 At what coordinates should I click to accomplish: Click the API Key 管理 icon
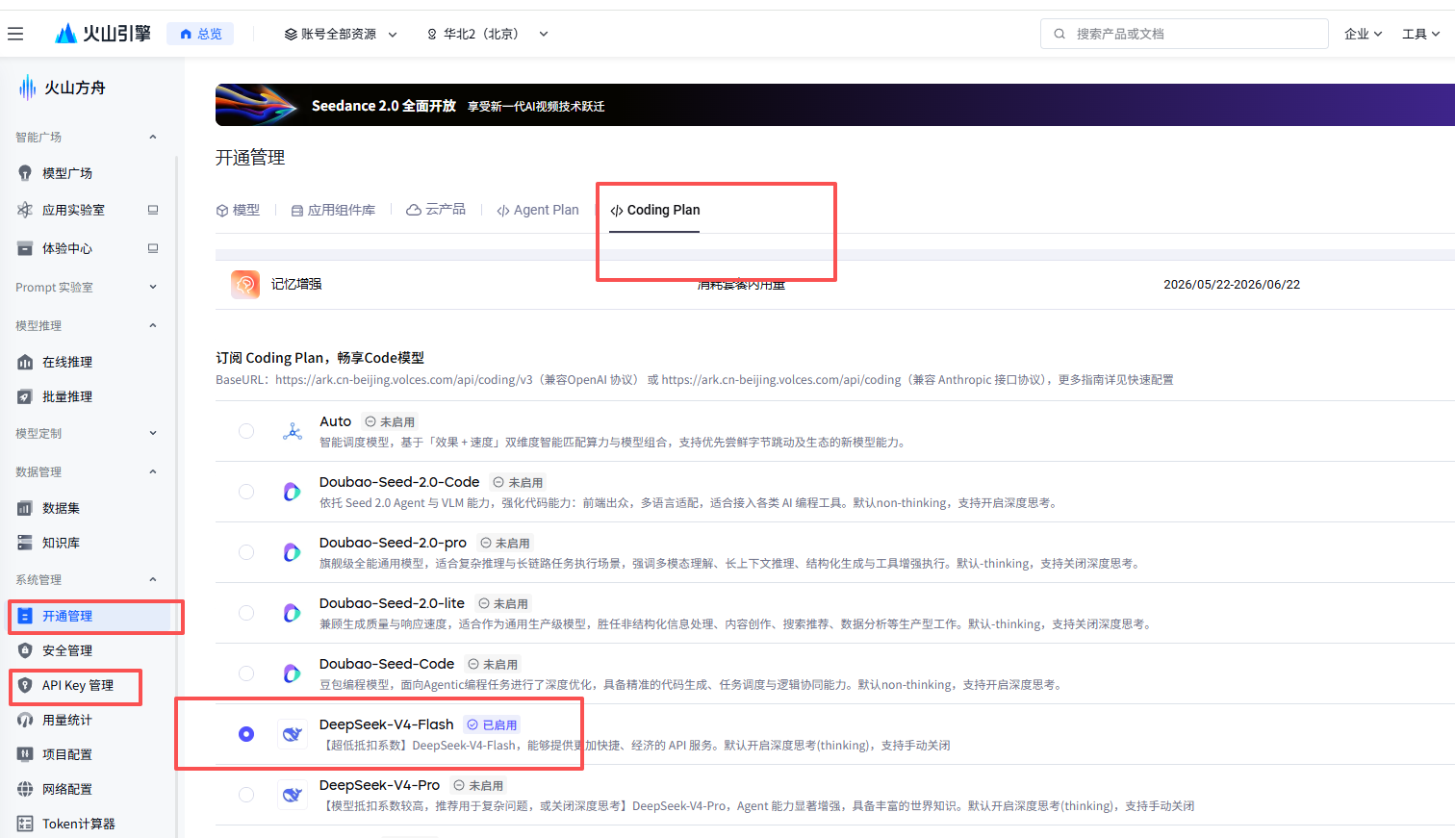tap(25, 685)
